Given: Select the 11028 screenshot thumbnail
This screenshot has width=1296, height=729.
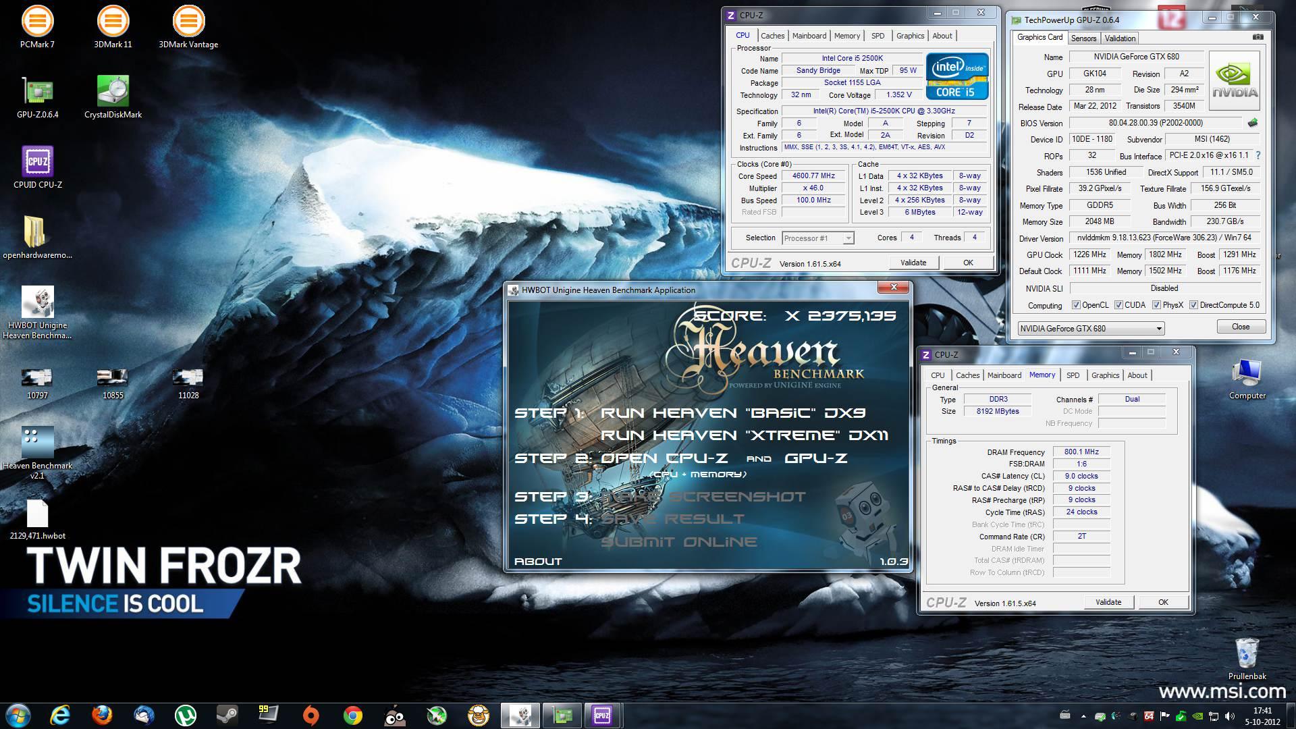Looking at the screenshot, I should [188, 383].
